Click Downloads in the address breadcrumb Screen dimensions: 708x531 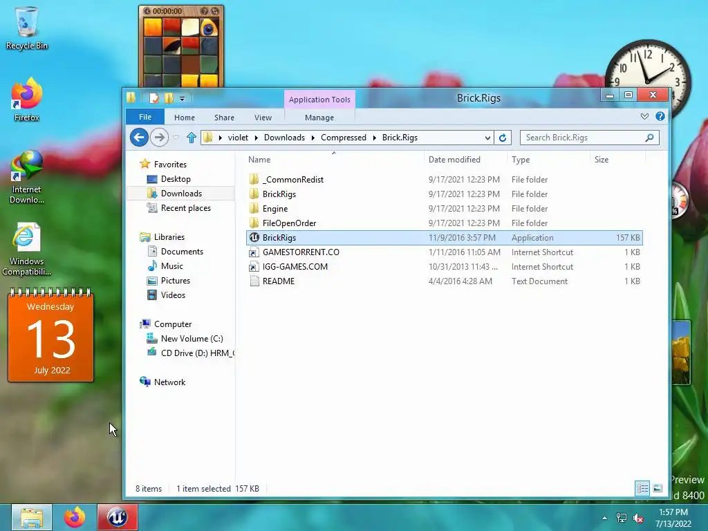click(284, 138)
